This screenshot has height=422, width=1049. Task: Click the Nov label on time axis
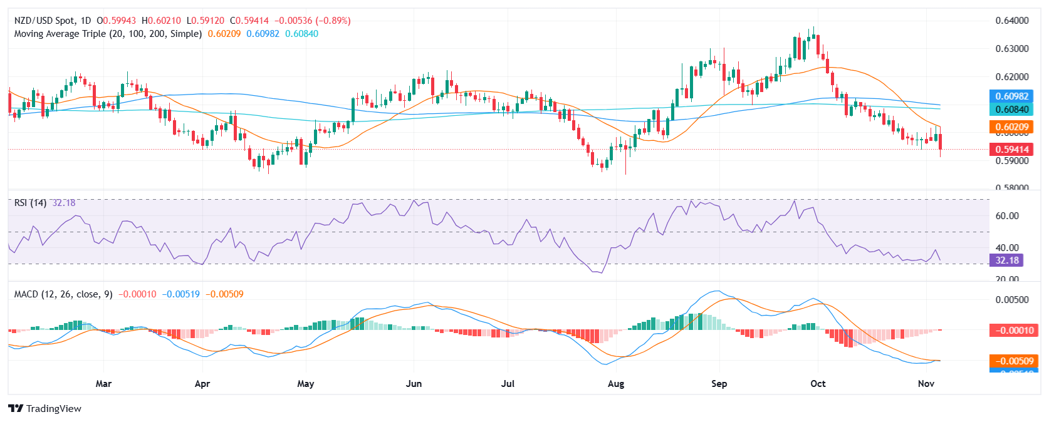(x=926, y=384)
